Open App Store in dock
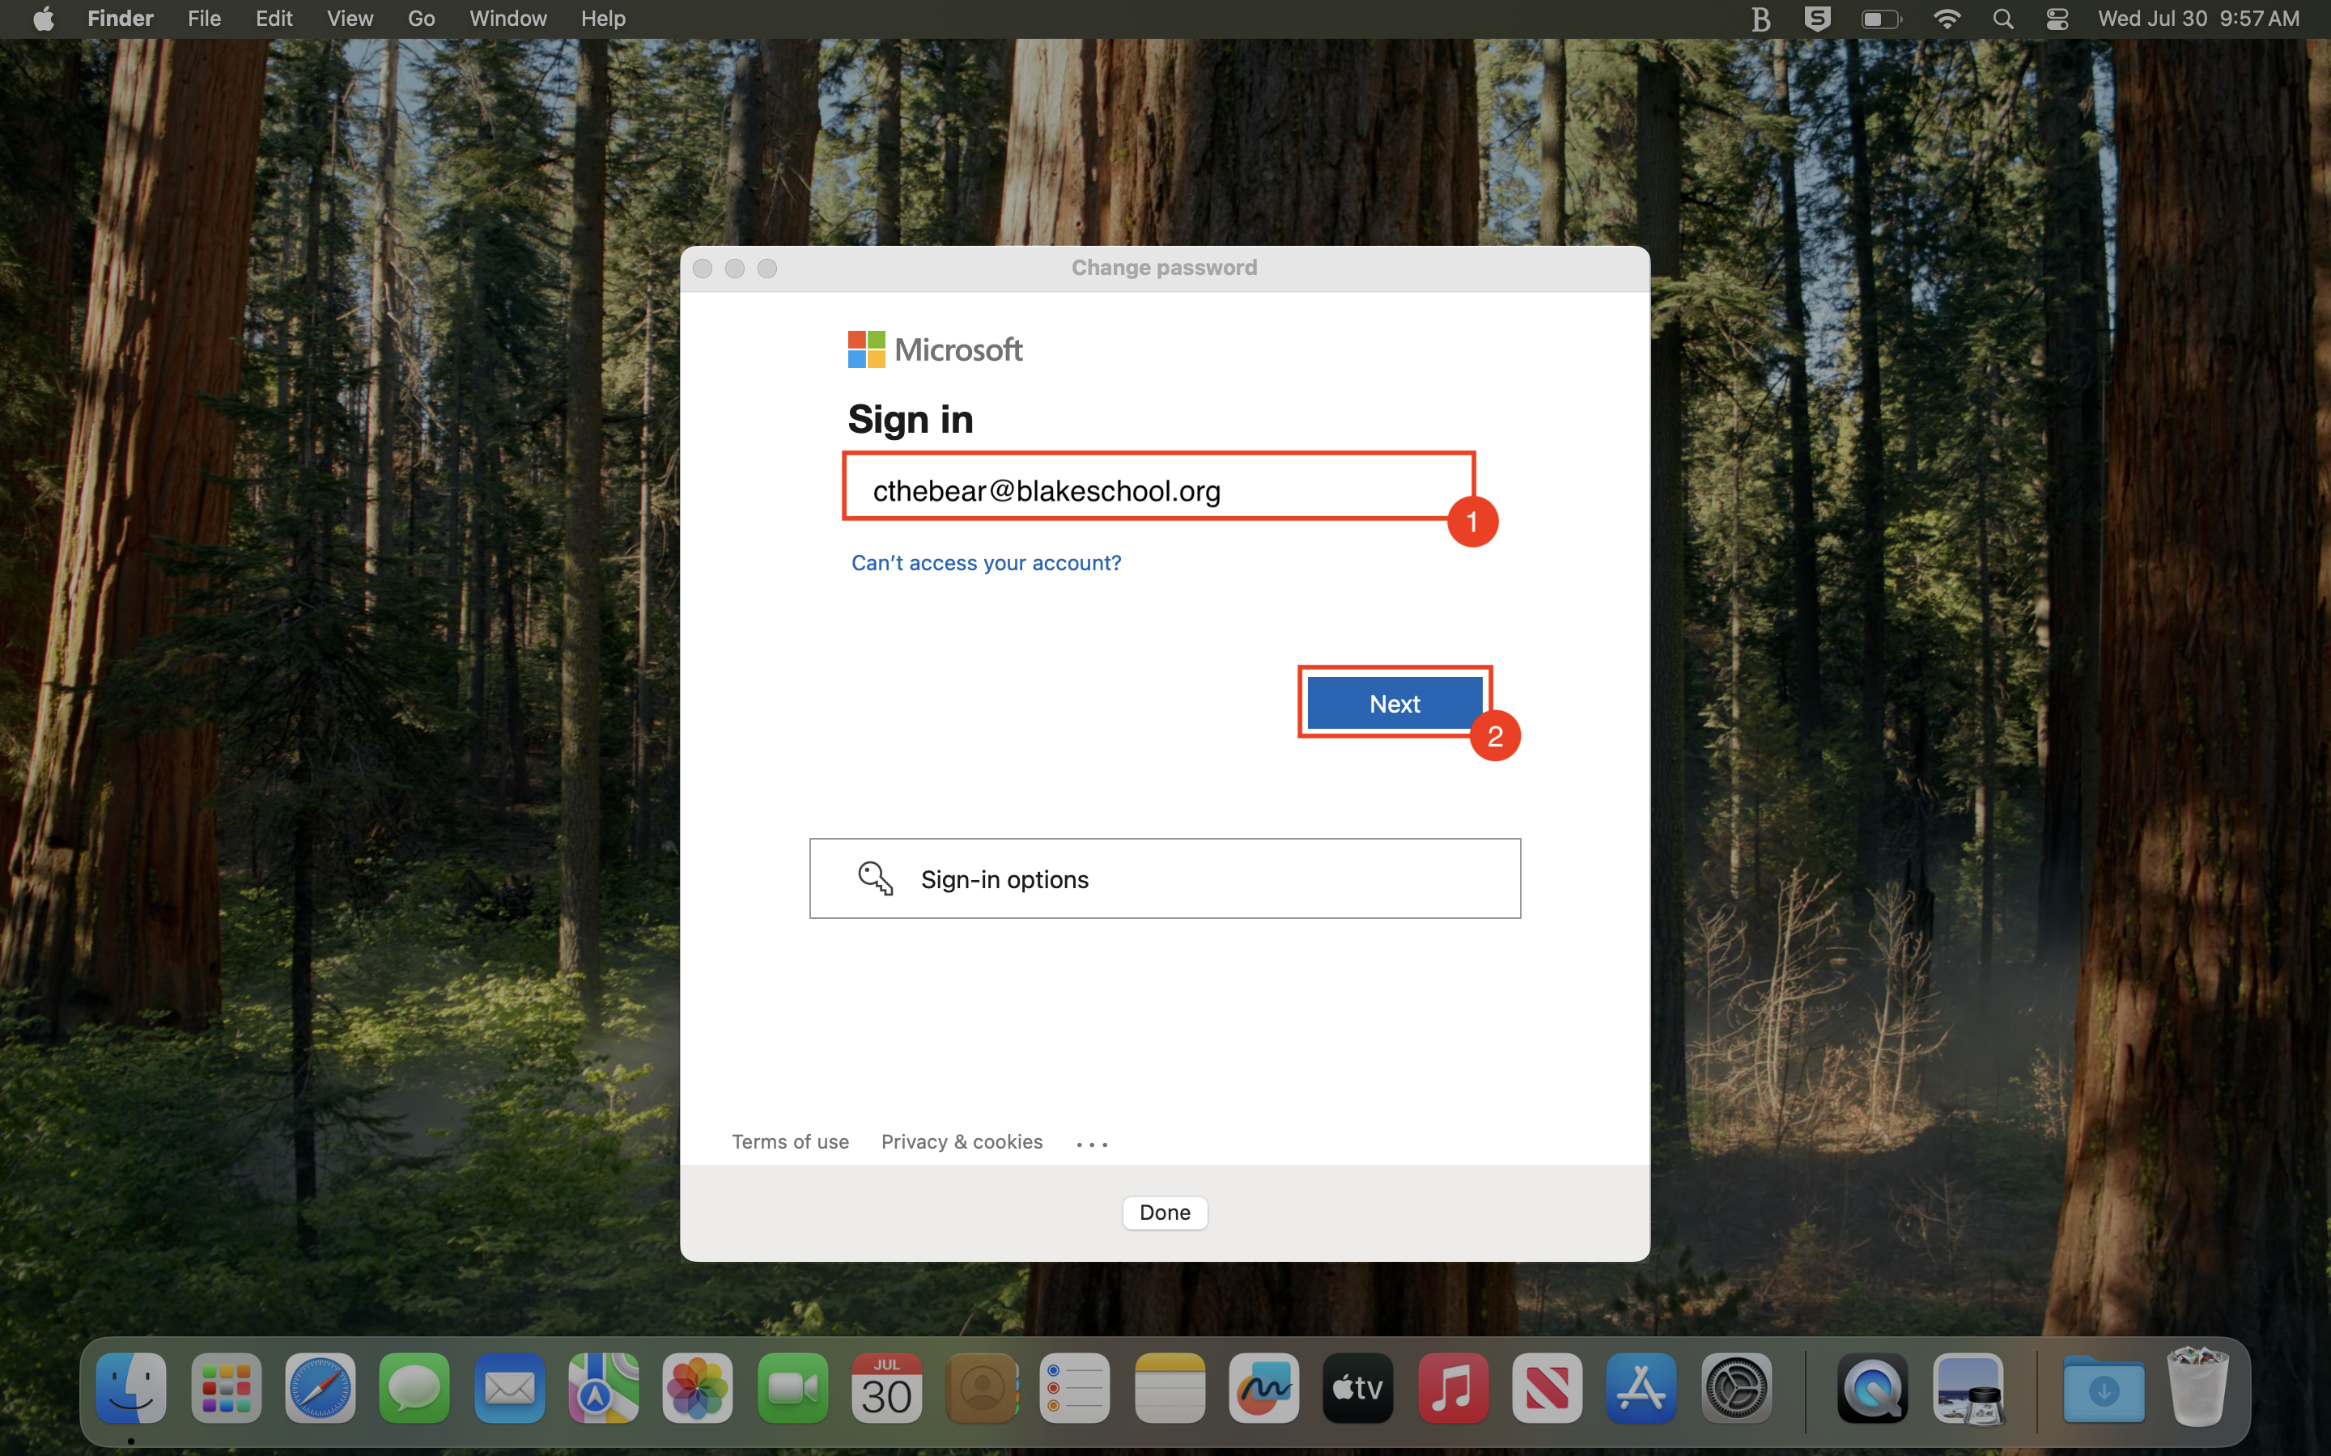Screen dimensions: 2331x1456 pos(1641,1387)
